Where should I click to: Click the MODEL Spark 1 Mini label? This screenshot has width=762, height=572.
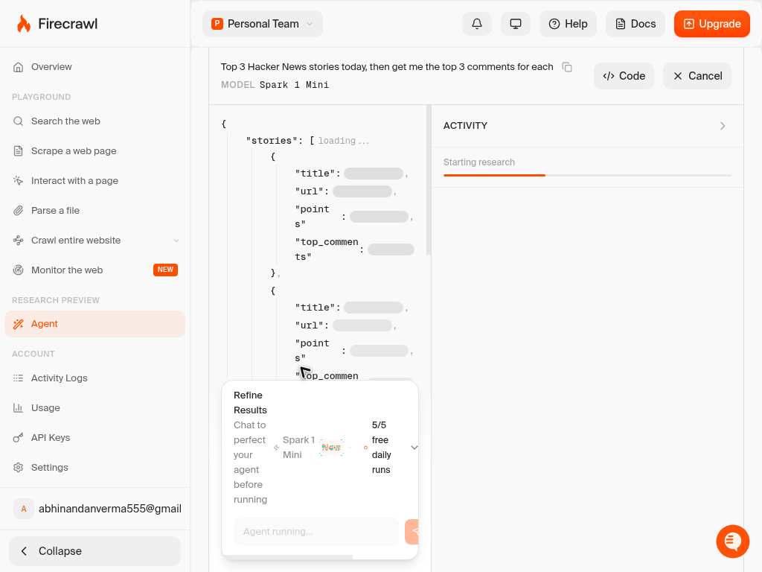point(275,85)
